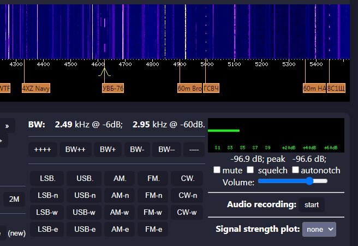Click 4700 on the frequency scale
Screen dimensions: 358x246
click(125, 65)
